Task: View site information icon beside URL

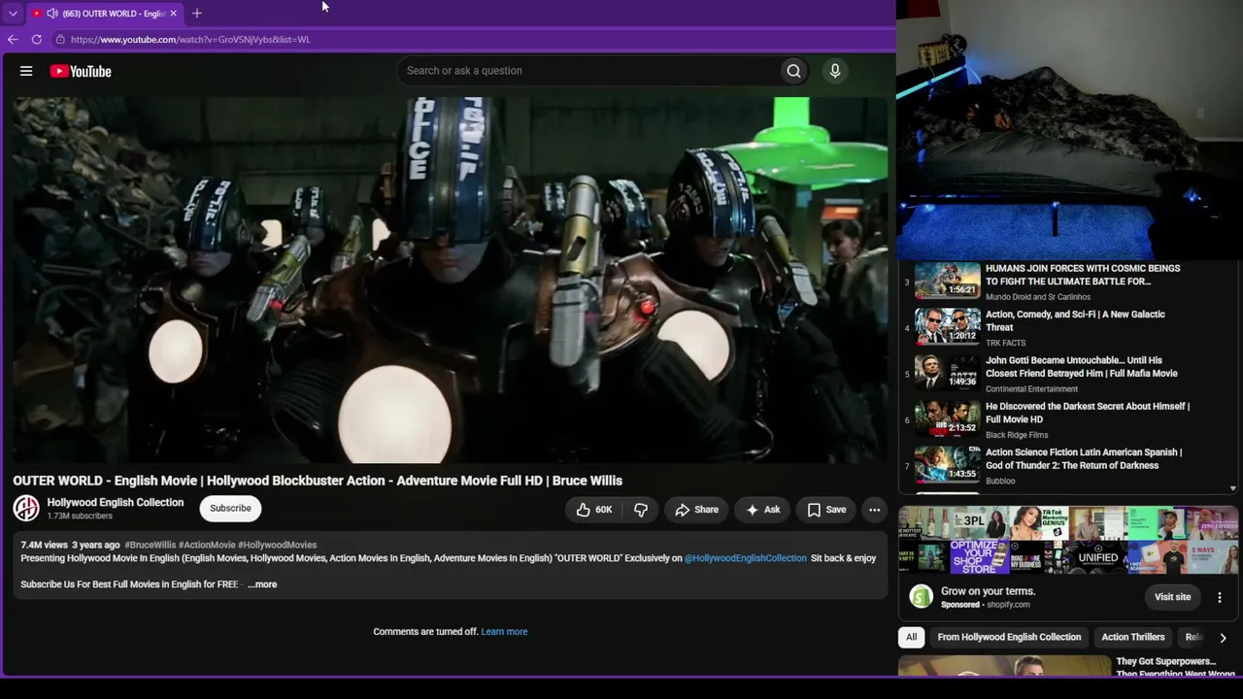Action: 60,40
